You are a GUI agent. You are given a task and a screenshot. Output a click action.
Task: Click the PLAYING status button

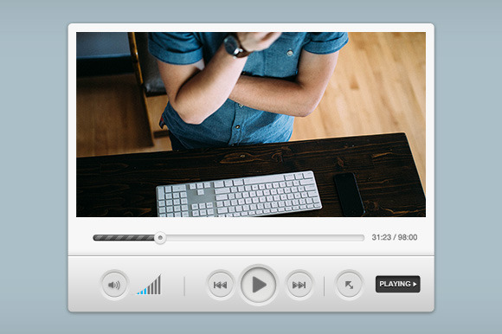397,284
